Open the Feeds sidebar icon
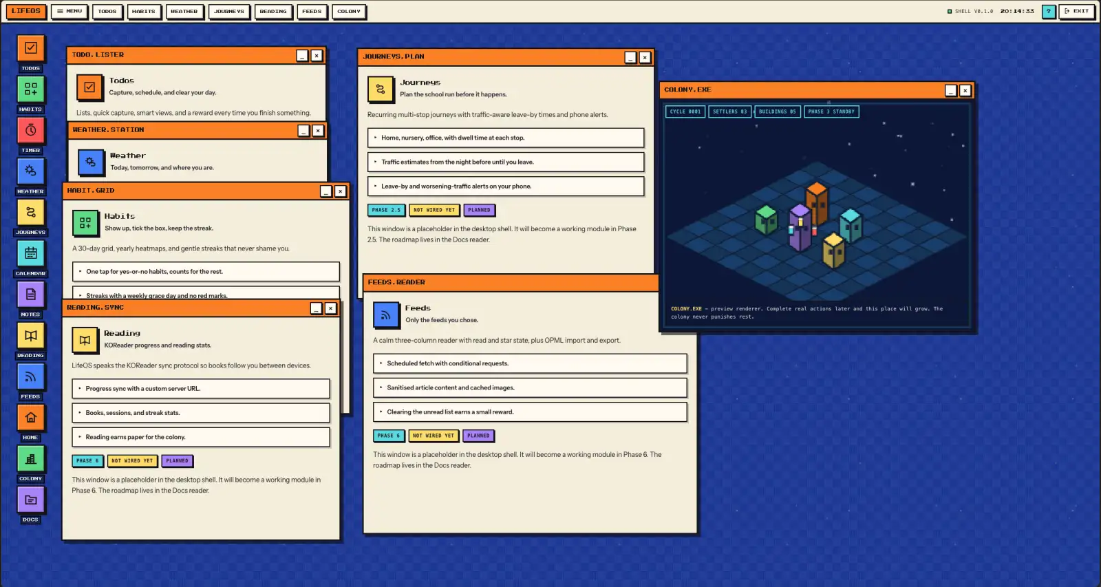Screen dimensions: 1101x587 tap(31, 376)
